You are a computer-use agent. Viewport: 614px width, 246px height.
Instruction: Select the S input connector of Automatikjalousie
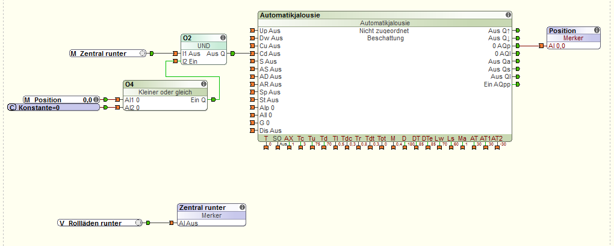tap(252, 61)
